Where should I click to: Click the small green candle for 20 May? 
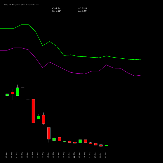(65, 141)
